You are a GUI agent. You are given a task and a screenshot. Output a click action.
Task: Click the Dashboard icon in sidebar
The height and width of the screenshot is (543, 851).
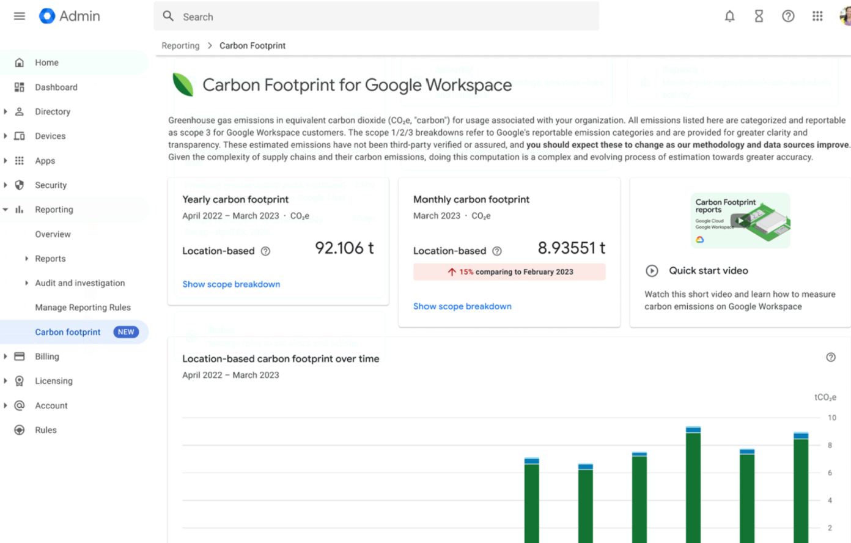pos(20,87)
